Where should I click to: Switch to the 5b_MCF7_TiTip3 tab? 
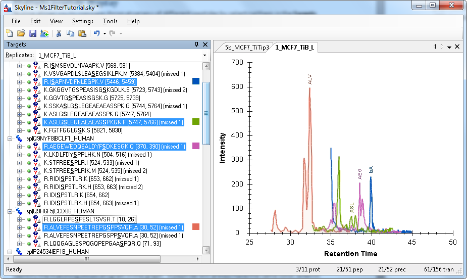[x=243, y=47]
